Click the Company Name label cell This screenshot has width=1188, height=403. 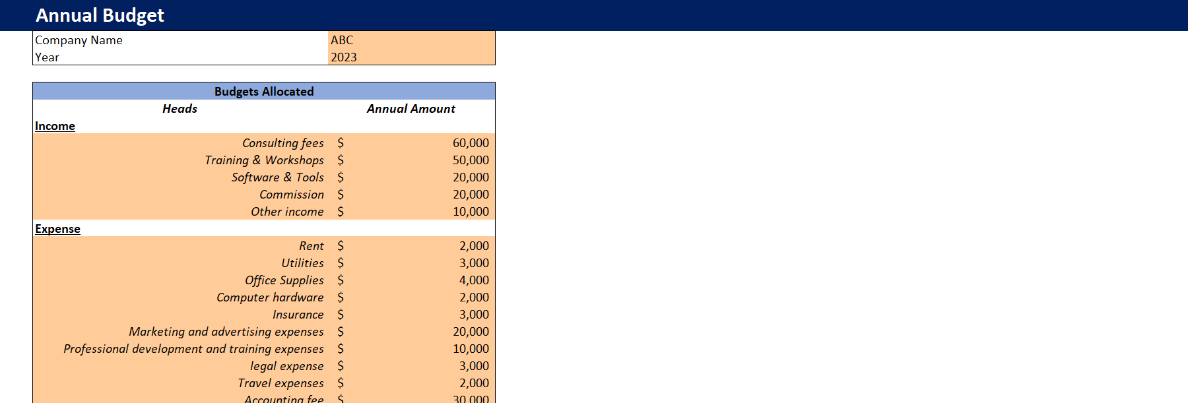180,40
